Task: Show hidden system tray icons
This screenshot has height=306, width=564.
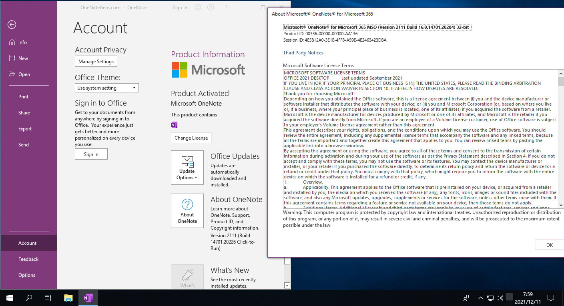Action: pos(481,298)
